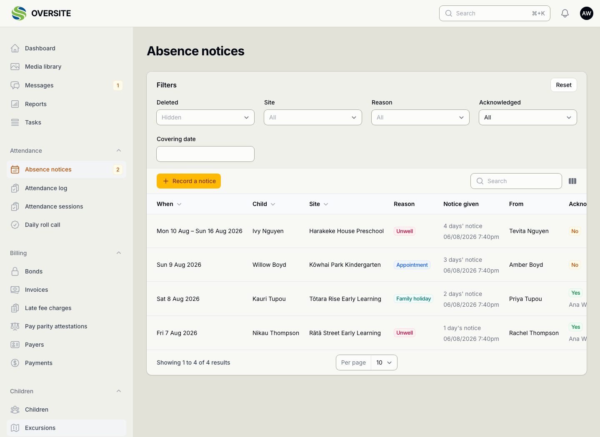
Task: Click the Late fee charges icon
Action: click(x=15, y=308)
